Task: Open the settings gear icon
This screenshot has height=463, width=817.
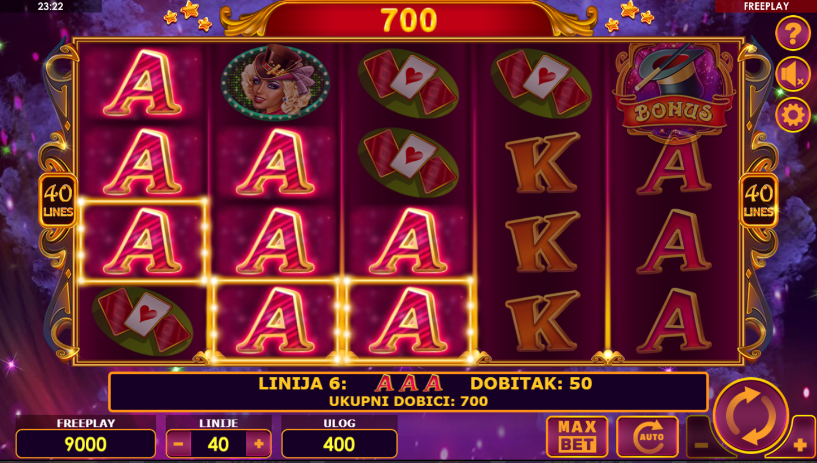Action: (793, 115)
